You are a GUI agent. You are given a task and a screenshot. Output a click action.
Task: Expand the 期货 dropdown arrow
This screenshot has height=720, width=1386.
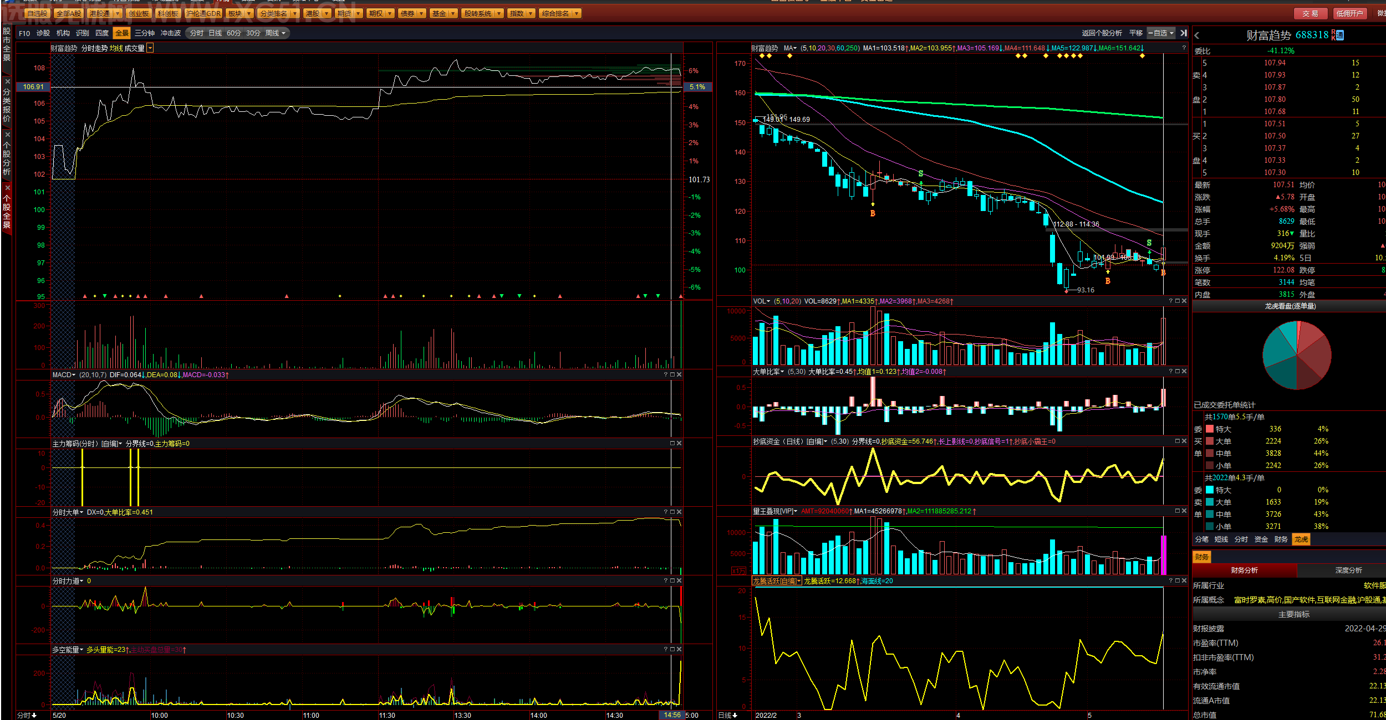coord(358,13)
